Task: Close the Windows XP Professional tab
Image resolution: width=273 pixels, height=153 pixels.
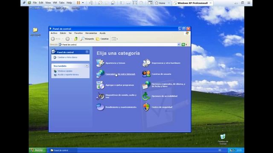Action: [x=211, y=3]
